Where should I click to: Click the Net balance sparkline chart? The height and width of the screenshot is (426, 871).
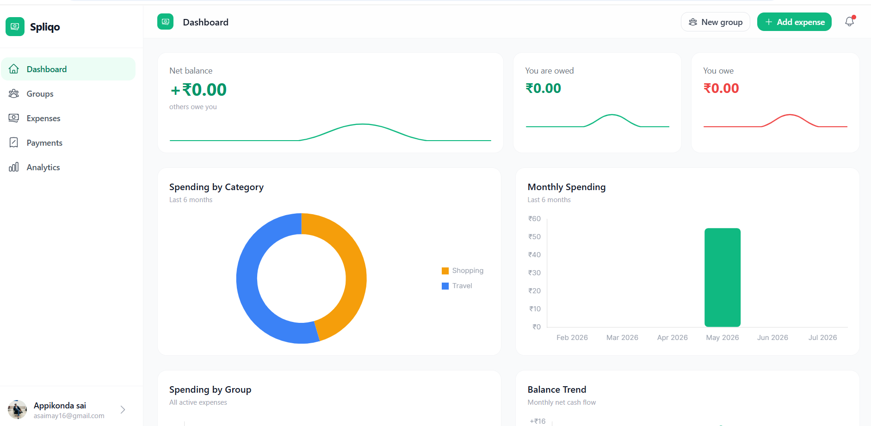pos(330,132)
